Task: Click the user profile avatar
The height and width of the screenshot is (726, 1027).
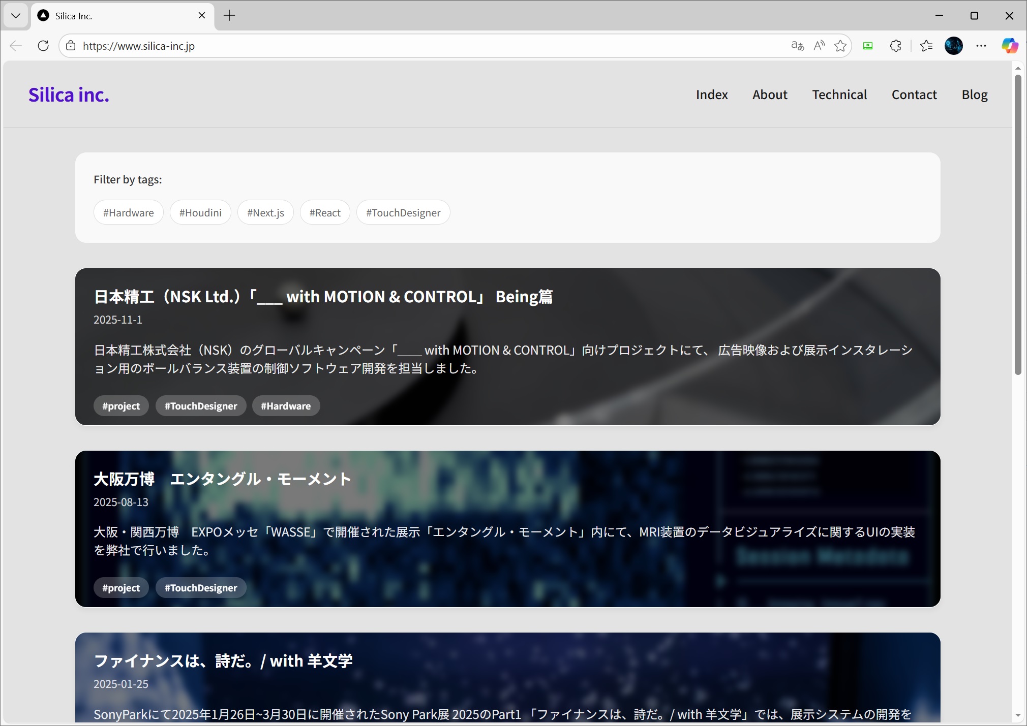Action: tap(954, 46)
